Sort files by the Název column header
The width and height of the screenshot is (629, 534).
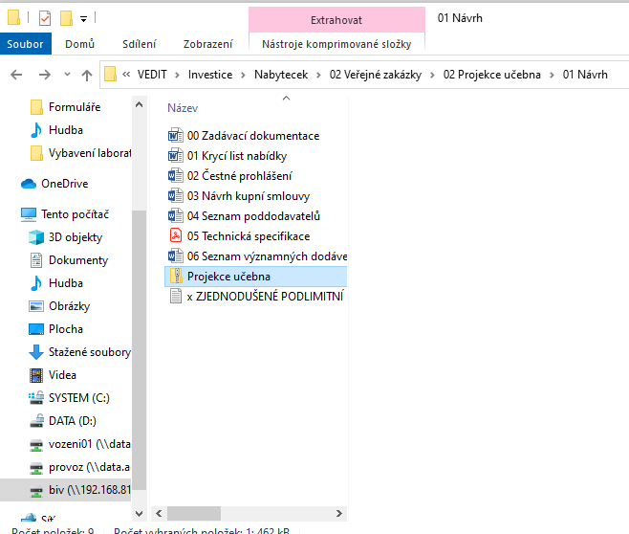coord(183,108)
